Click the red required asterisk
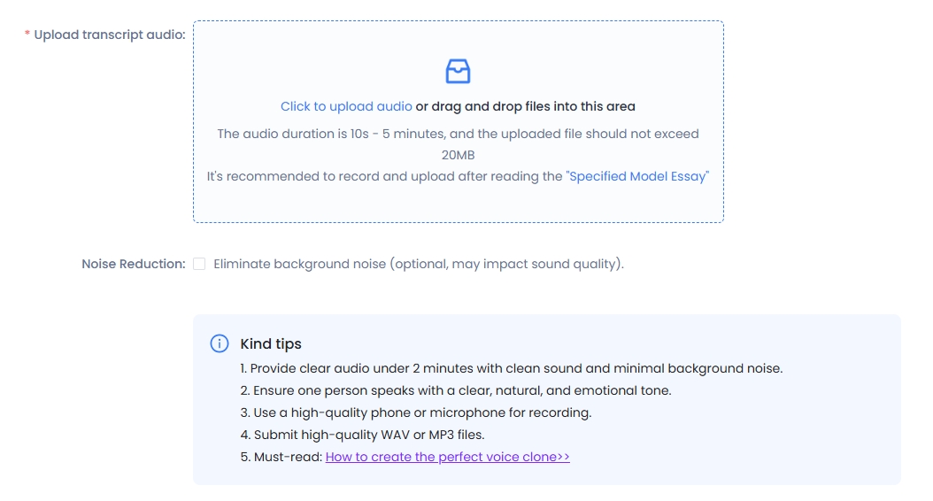 tap(27, 35)
